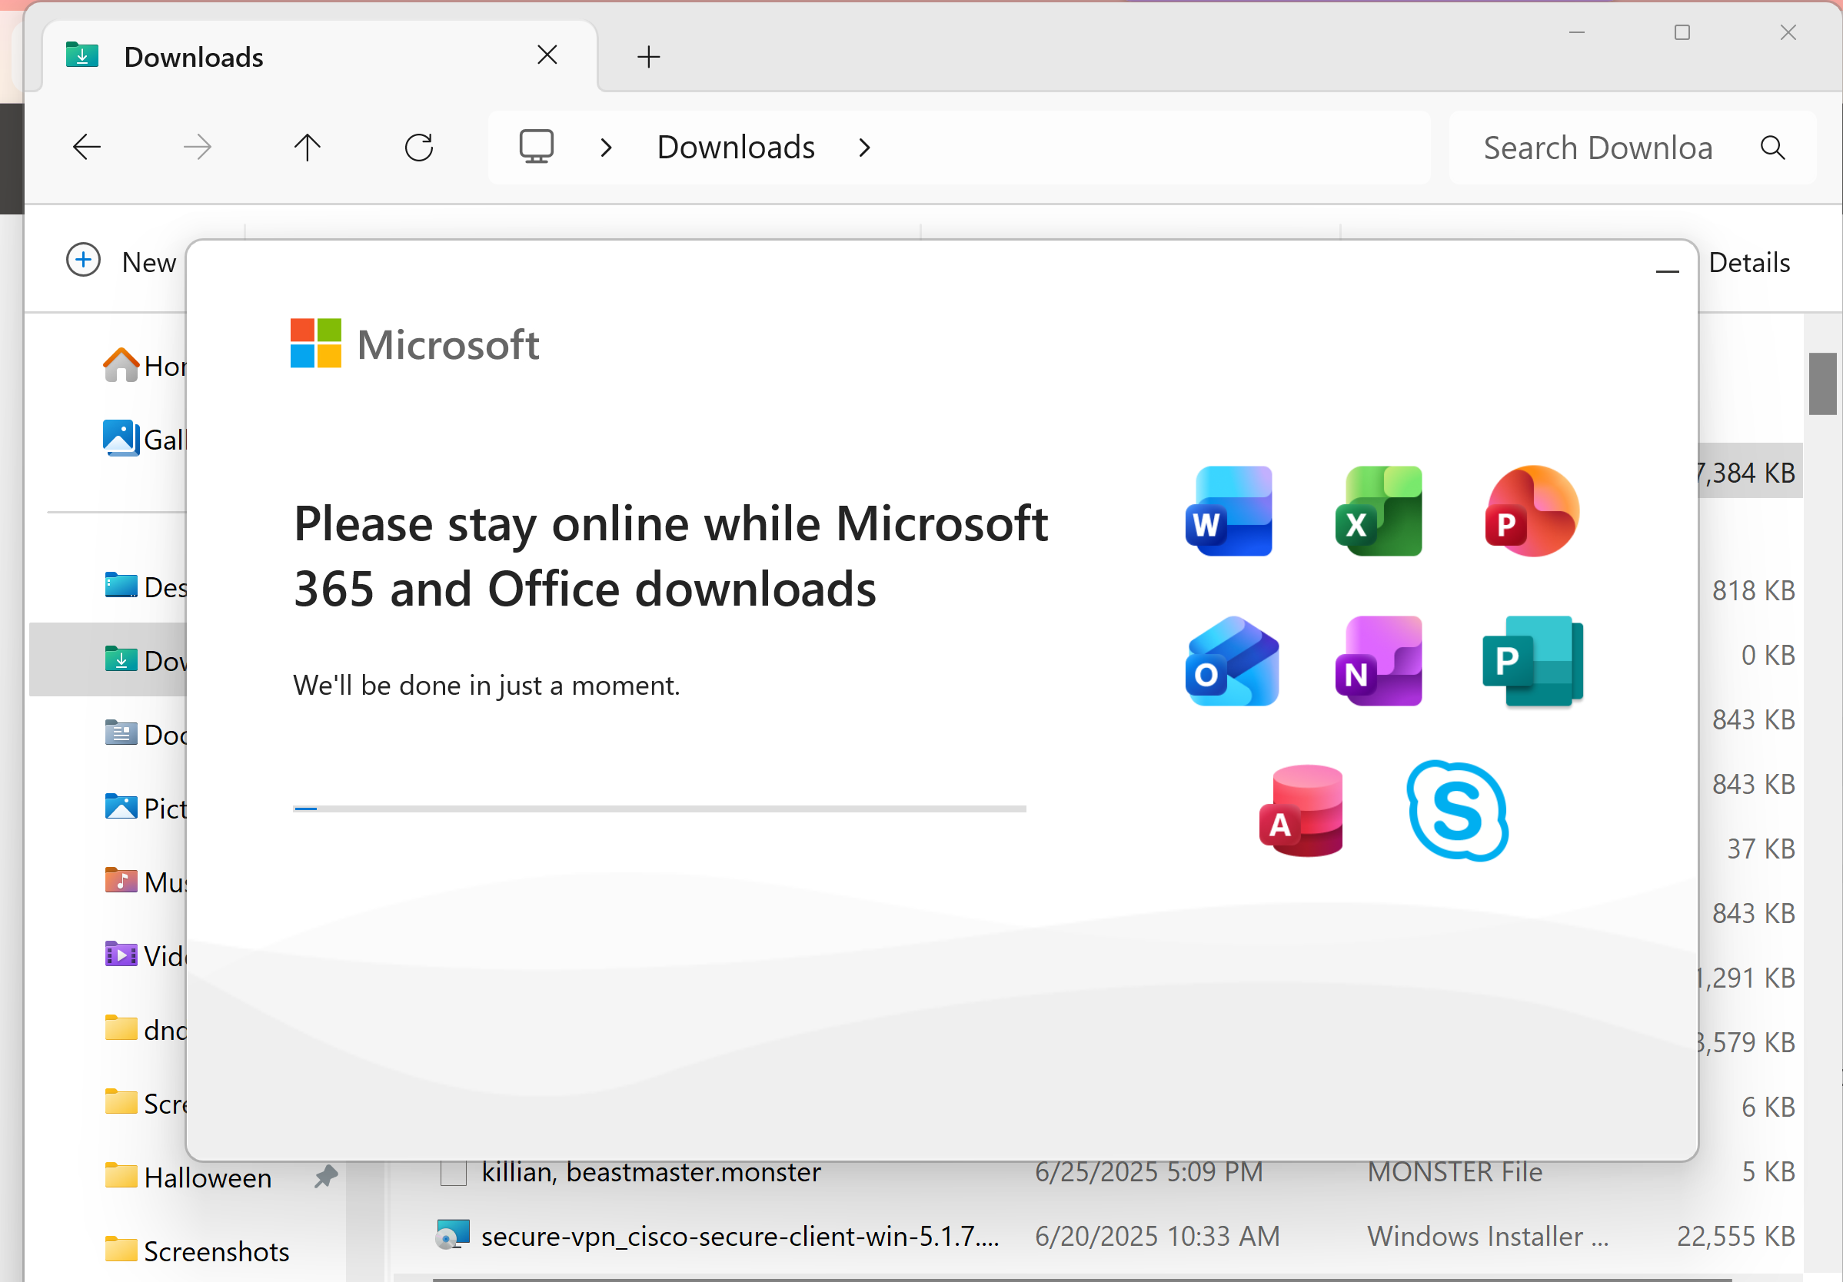Click inside the Search Downloads field

click(x=1598, y=148)
